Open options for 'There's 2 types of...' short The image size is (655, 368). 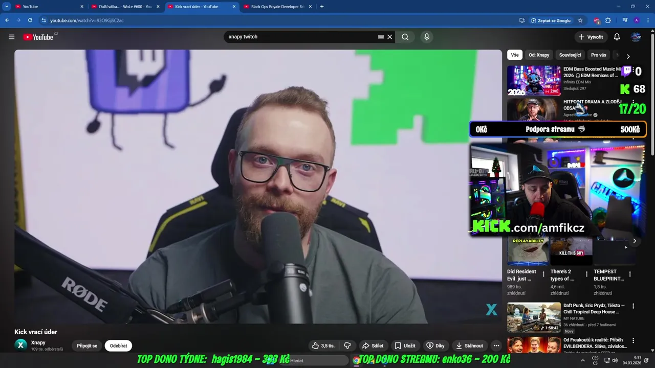click(586, 274)
